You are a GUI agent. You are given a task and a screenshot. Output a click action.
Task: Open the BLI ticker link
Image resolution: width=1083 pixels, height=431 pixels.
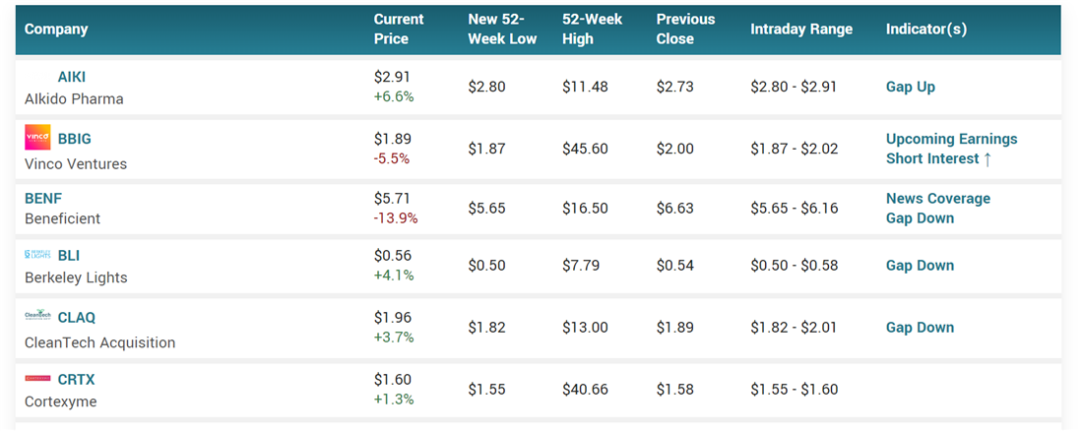[x=69, y=255]
